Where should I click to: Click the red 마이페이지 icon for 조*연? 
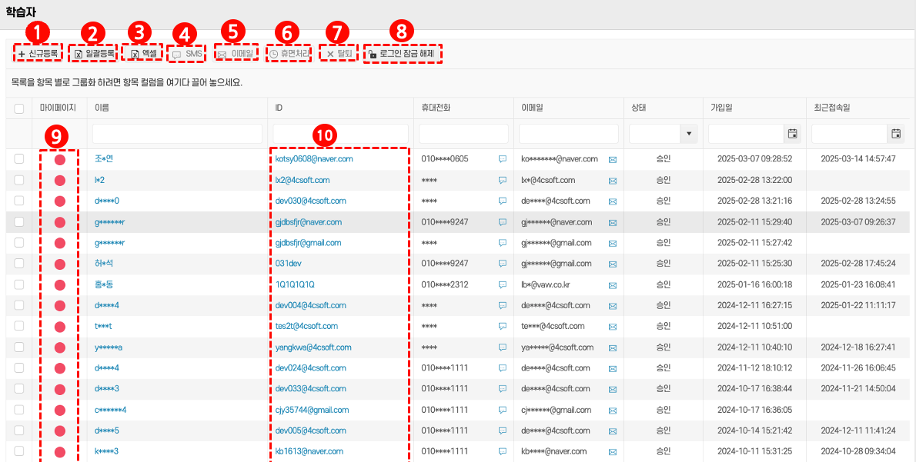[x=60, y=159]
